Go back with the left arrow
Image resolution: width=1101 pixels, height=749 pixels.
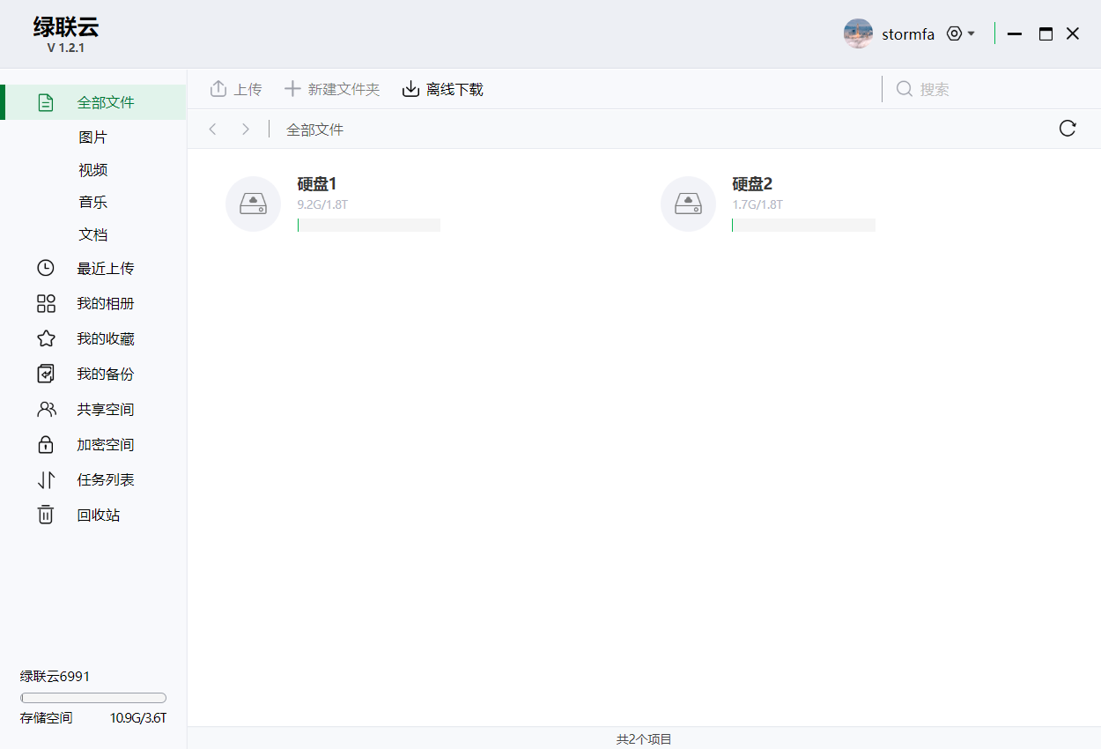(x=212, y=130)
